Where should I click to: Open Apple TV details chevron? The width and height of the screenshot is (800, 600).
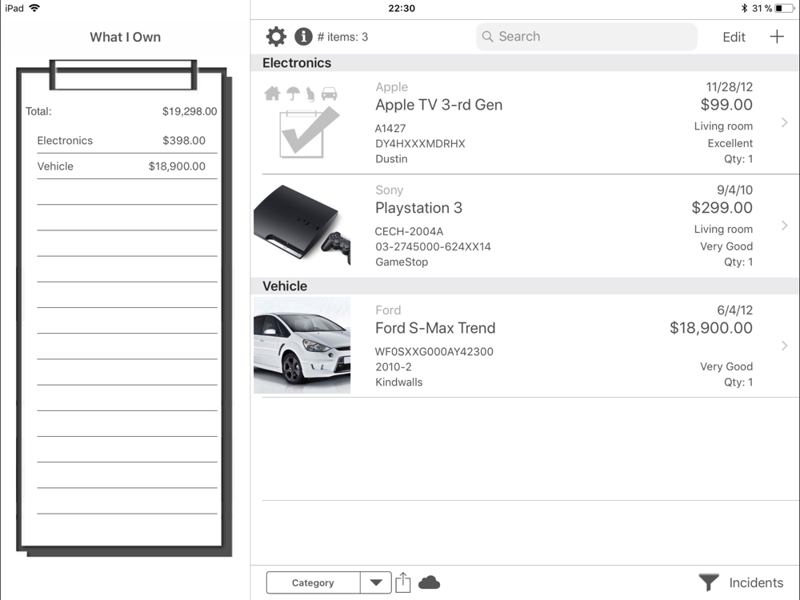coord(784,122)
